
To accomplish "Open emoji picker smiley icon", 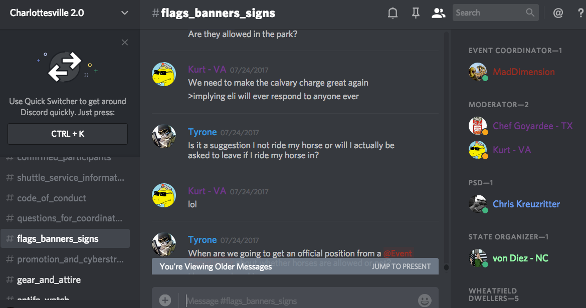I will (425, 300).
